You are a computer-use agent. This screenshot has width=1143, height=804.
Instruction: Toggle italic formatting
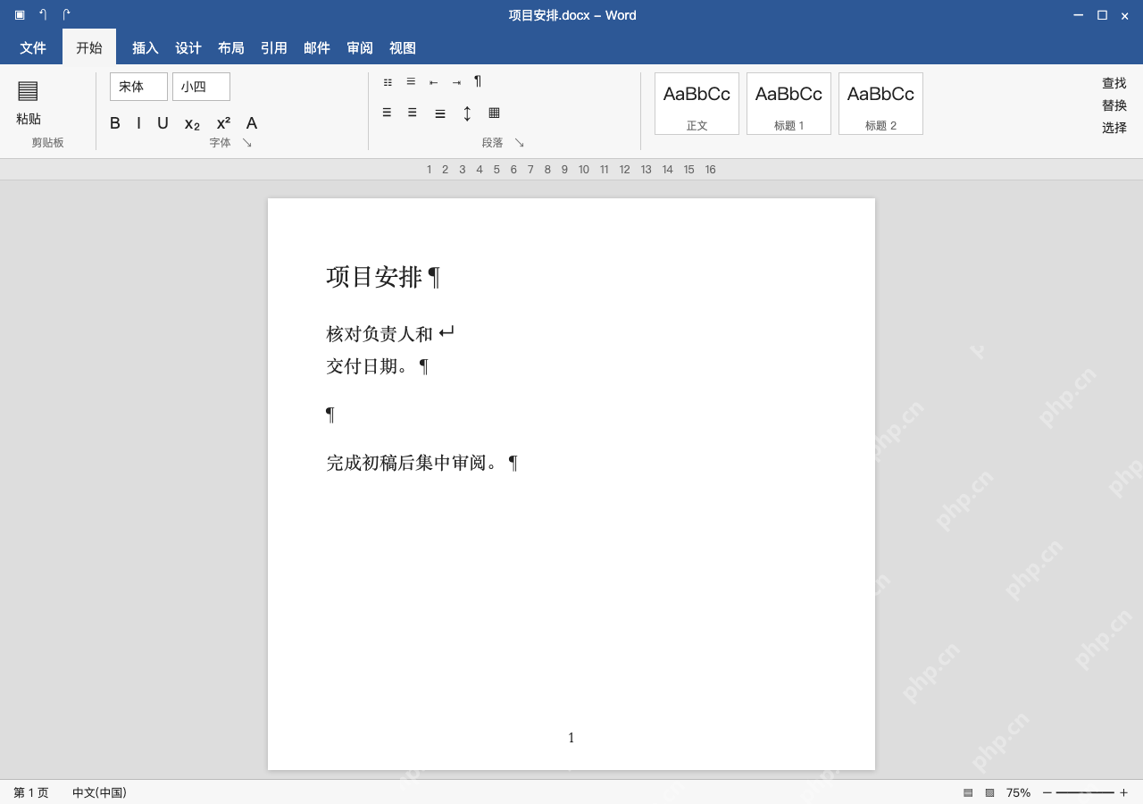(138, 123)
